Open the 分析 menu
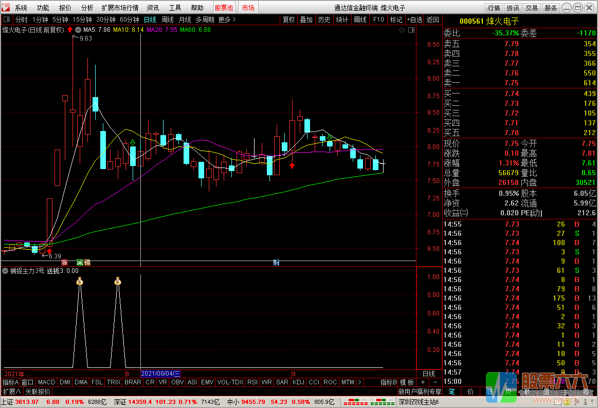The image size is (598, 408). pos(87,8)
